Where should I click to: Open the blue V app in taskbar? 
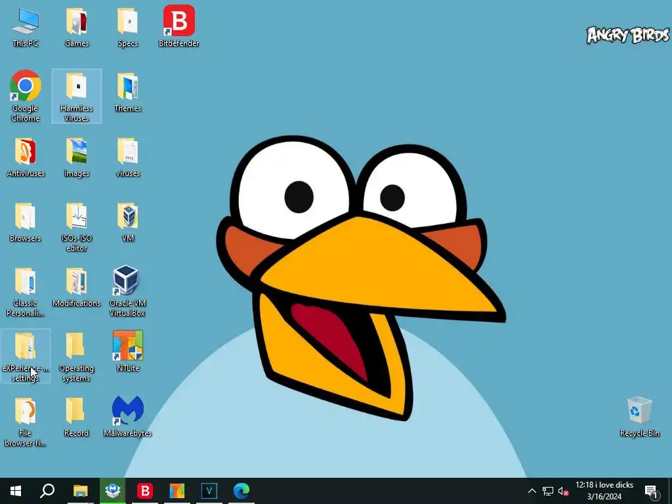pyautogui.click(x=209, y=491)
